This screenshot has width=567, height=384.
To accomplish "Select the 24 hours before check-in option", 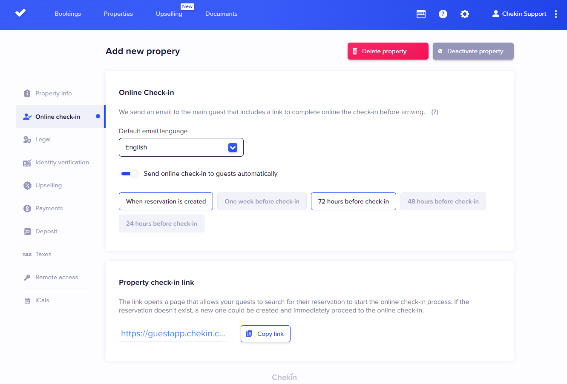I will click(161, 224).
